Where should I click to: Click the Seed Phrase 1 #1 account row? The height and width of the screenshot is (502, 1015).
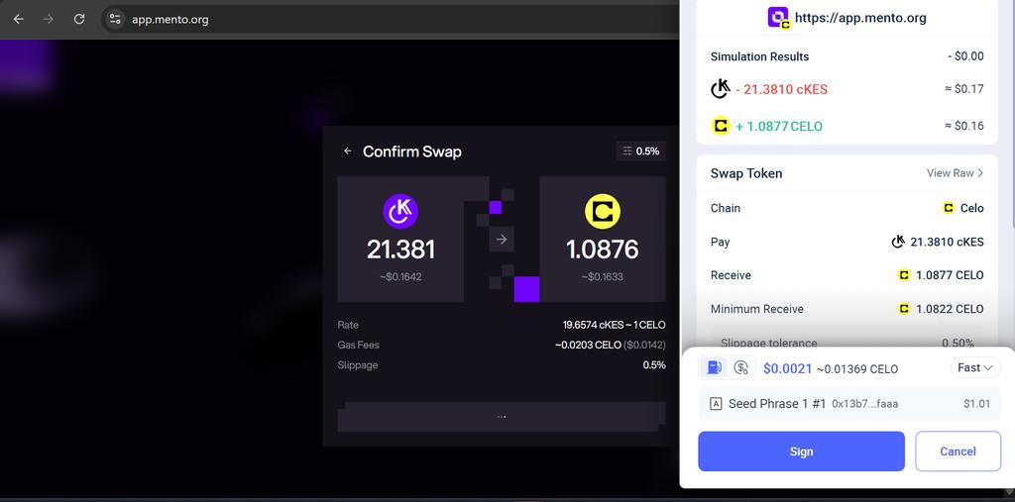pos(849,404)
